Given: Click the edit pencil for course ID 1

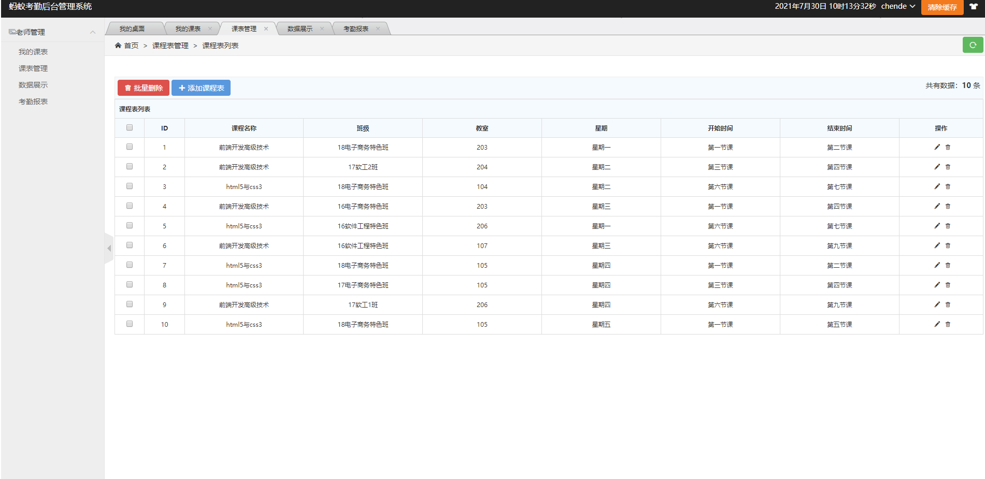Looking at the screenshot, I should (x=937, y=147).
